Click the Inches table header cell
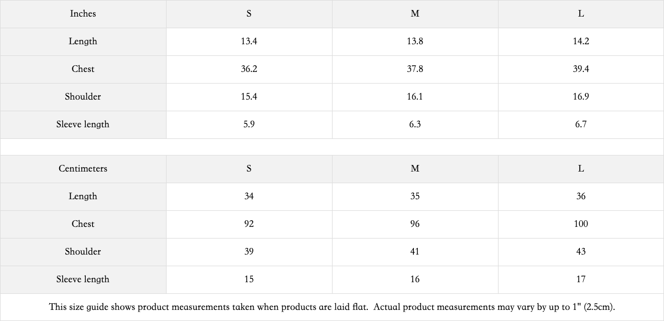This screenshot has height=321, width=664. [x=83, y=14]
